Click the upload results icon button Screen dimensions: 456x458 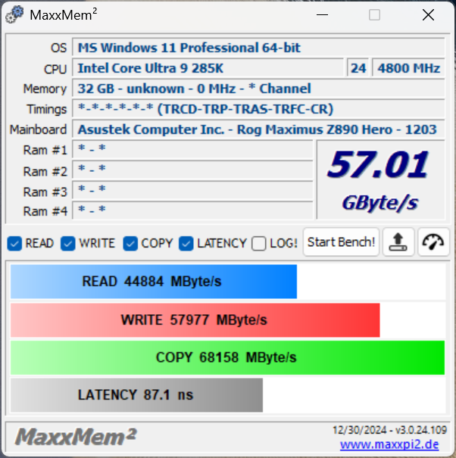click(398, 242)
